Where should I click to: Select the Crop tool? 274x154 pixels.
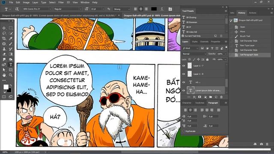4,38
